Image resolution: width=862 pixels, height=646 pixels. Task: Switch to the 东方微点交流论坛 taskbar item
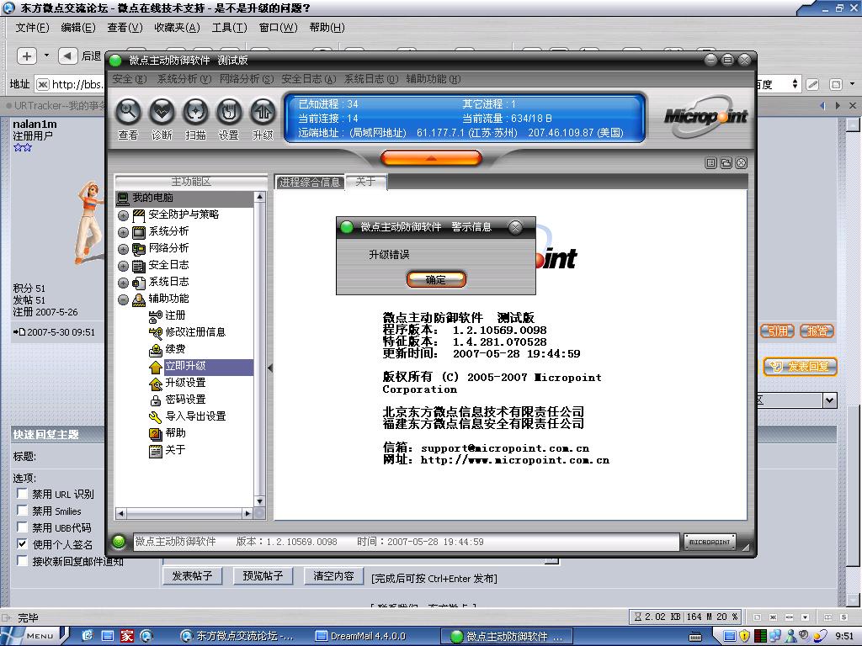pos(237,636)
